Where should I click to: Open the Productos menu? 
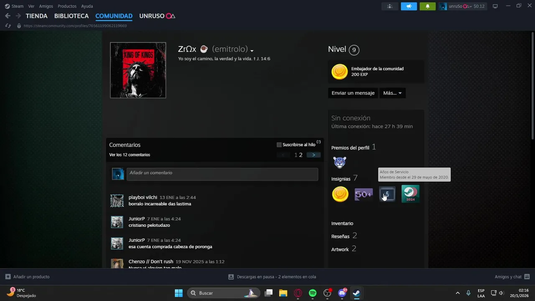(67, 6)
